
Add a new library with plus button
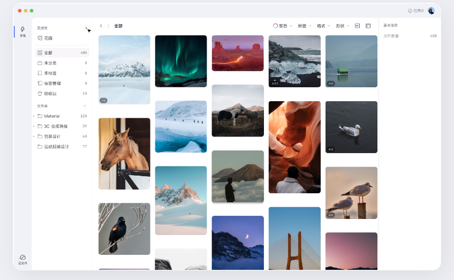click(86, 28)
